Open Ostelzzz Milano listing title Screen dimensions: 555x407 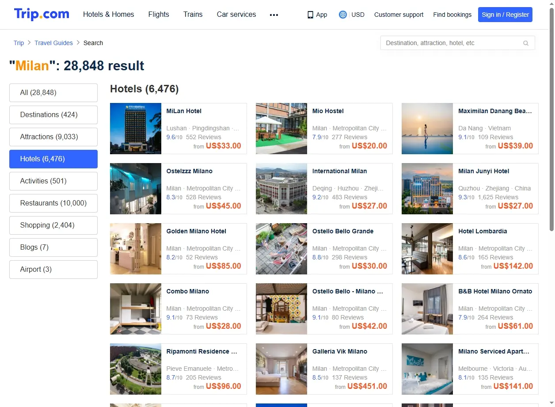190,171
